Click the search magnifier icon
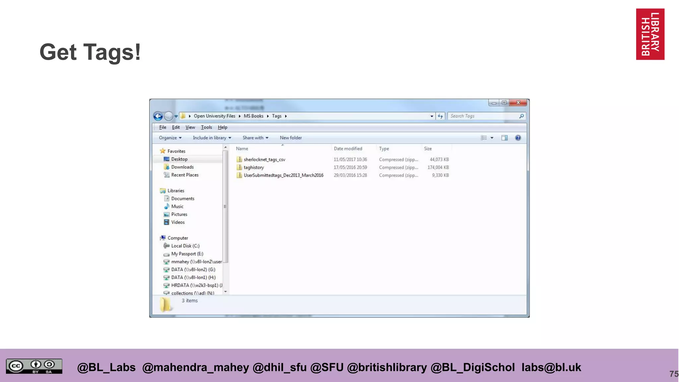 [x=522, y=116]
